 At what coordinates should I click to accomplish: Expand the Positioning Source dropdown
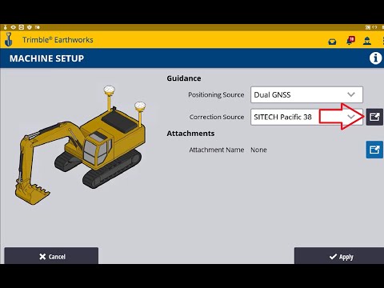pyautogui.click(x=306, y=94)
